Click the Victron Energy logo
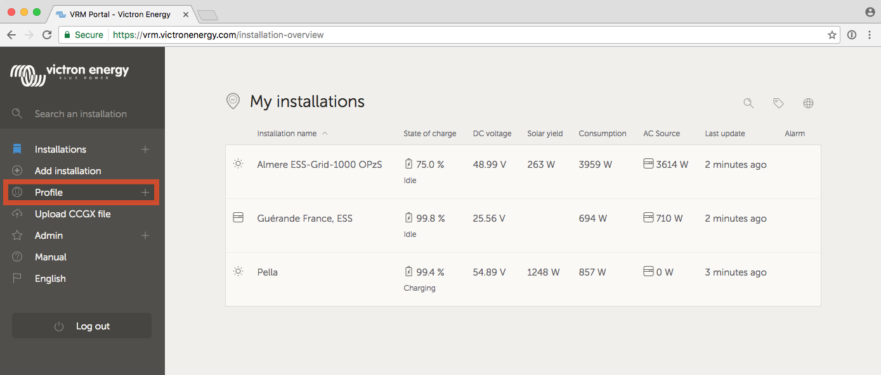The width and height of the screenshot is (881, 375). [x=70, y=74]
